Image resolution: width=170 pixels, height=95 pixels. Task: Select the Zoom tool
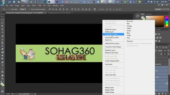tap(2, 79)
